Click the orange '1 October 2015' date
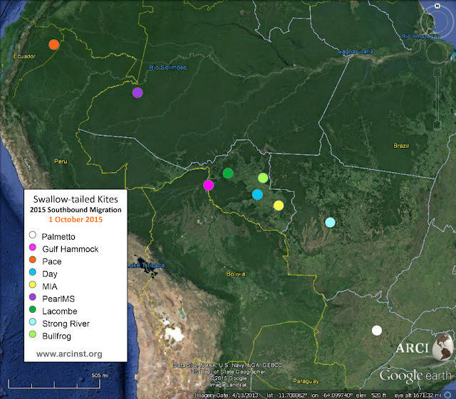This screenshot has width=456, height=399. 76,220
